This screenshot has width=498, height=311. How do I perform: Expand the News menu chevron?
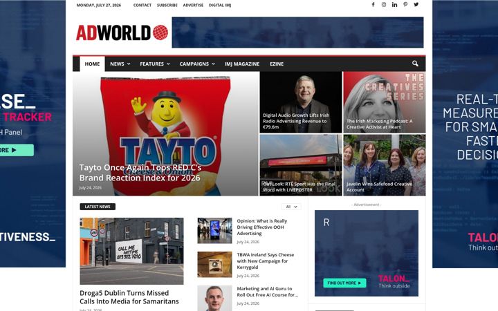tap(129, 64)
